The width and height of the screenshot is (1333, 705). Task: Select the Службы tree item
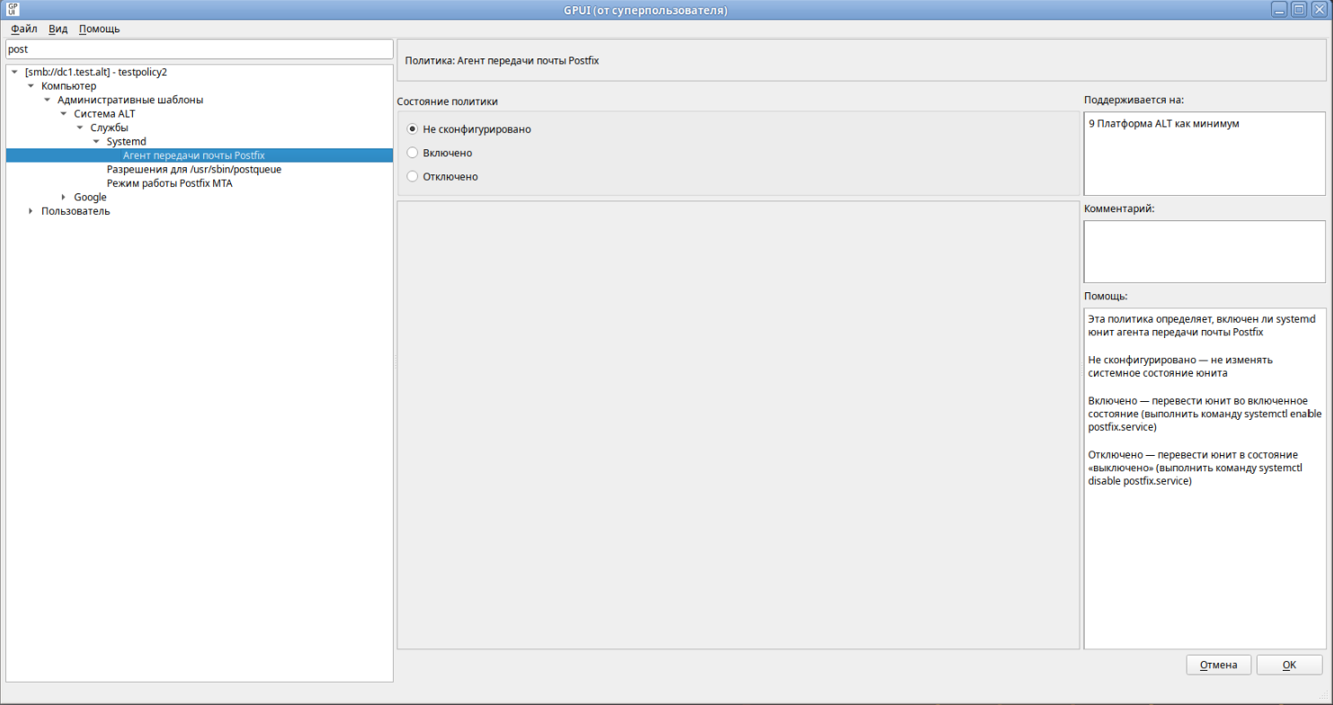[109, 128]
